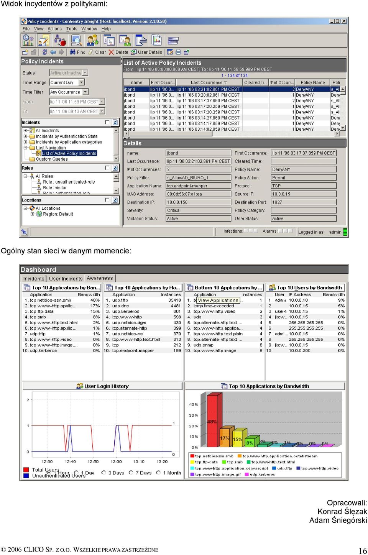Screen dimensions: 368x555
Task: Click the green indicator next to admin
Action: (x=345, y=232)
